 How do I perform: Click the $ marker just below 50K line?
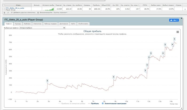pos(149,57)
